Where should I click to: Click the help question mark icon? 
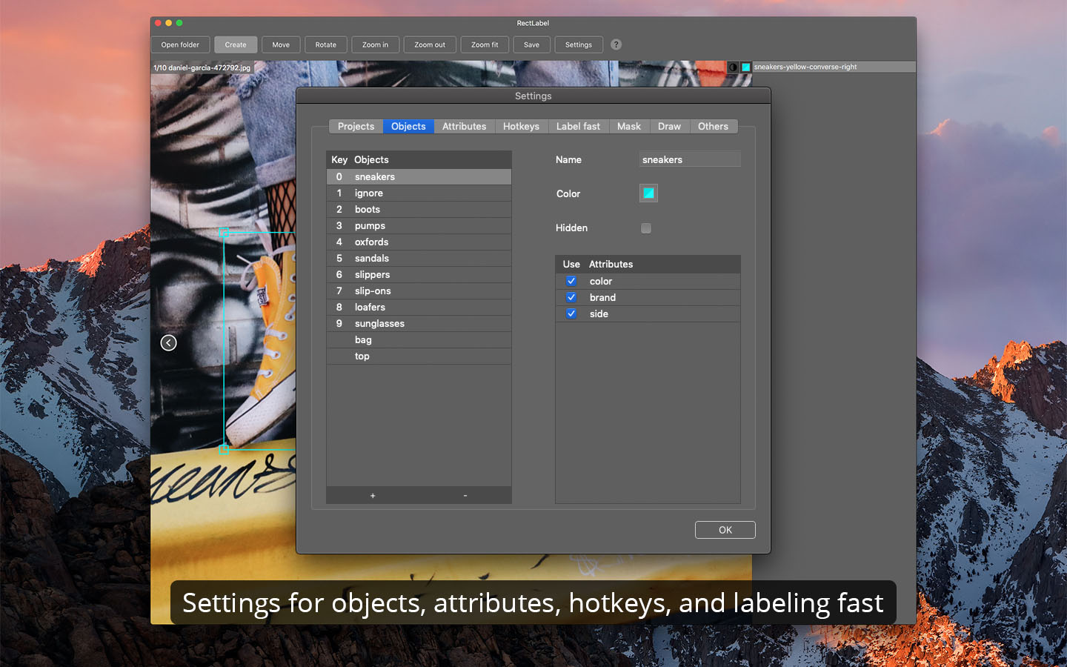616,44
